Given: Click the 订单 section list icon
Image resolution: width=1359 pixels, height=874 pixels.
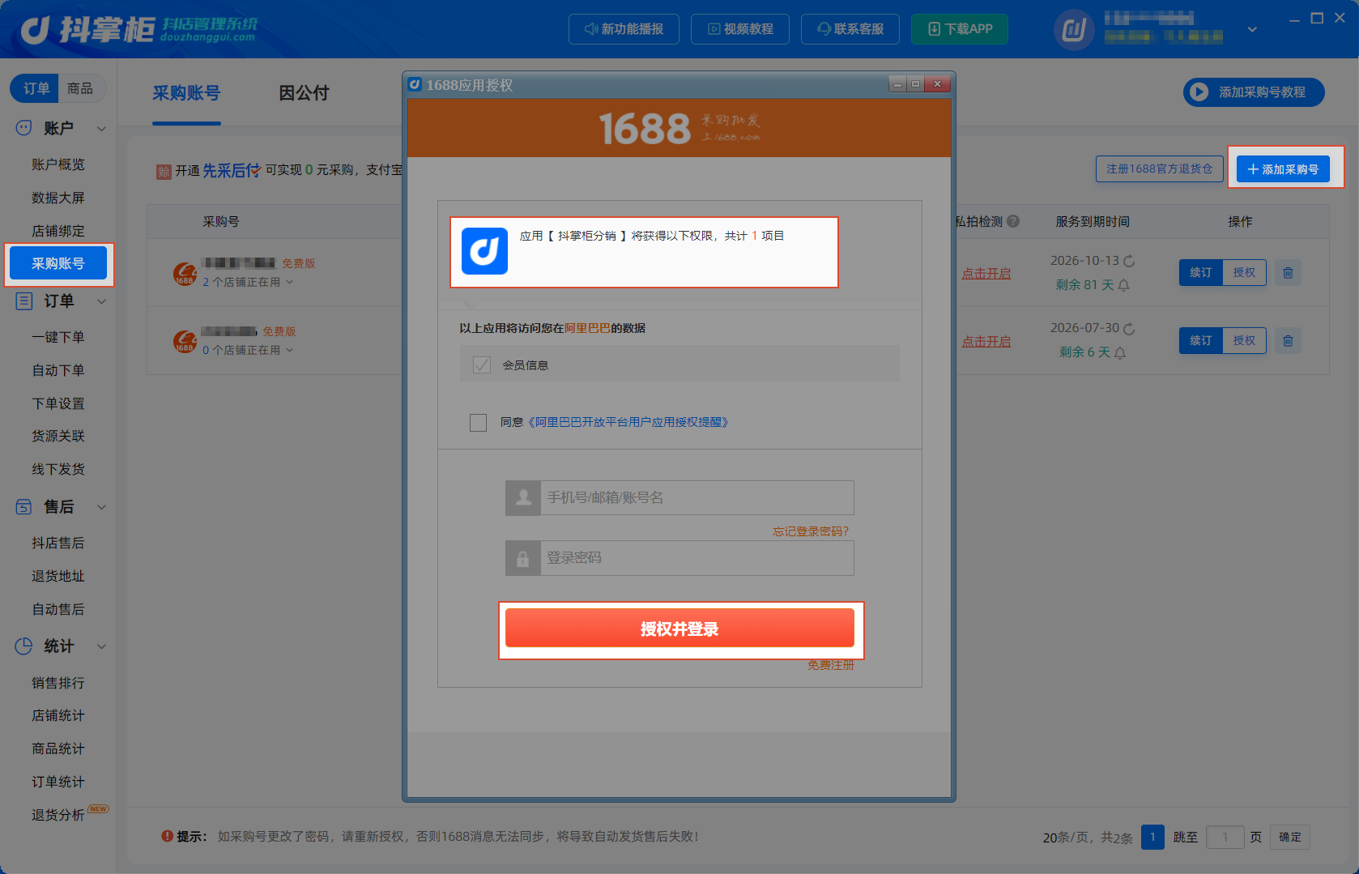Looking at the screenshot, I should coord(24,301).
